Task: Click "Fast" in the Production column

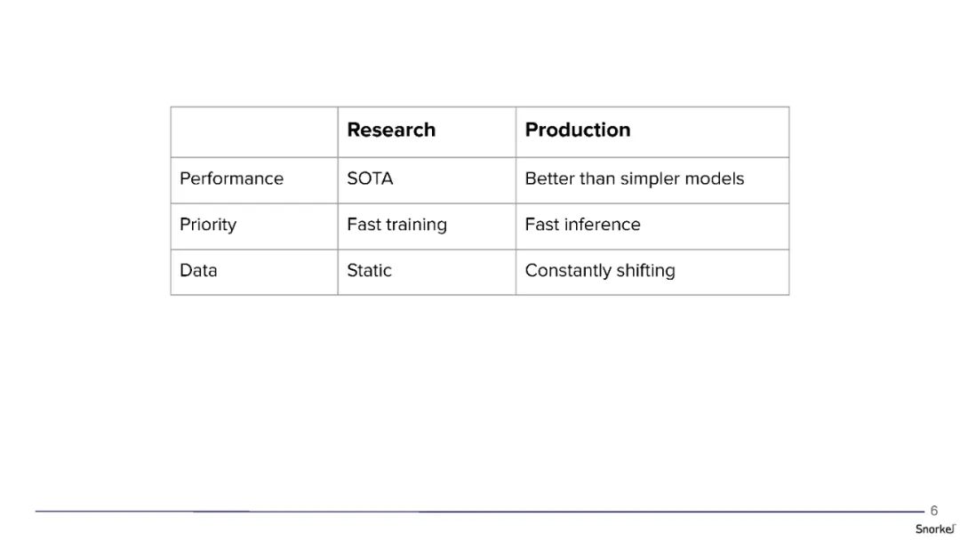Action: coord(541,225)
